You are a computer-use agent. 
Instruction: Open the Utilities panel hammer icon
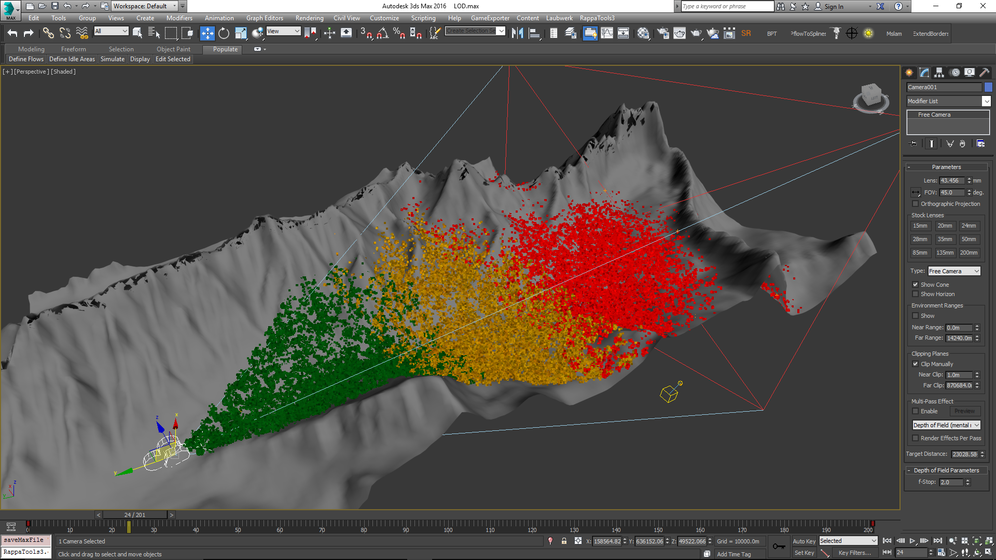tap(984, 73)
